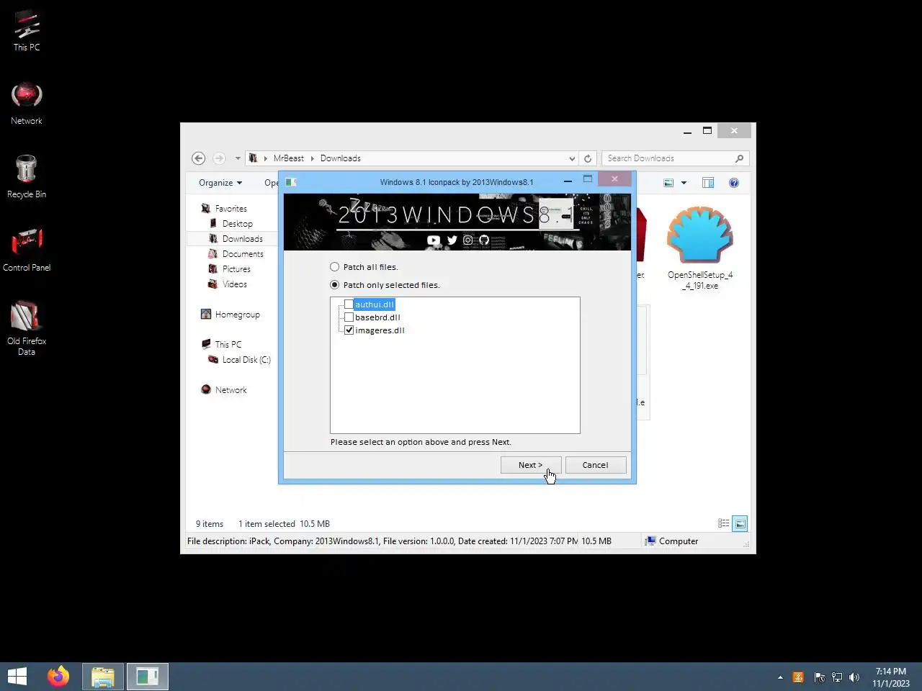Switch to details view icon in status bar
This screenshot has width=922, height=691.
[724, 524]
